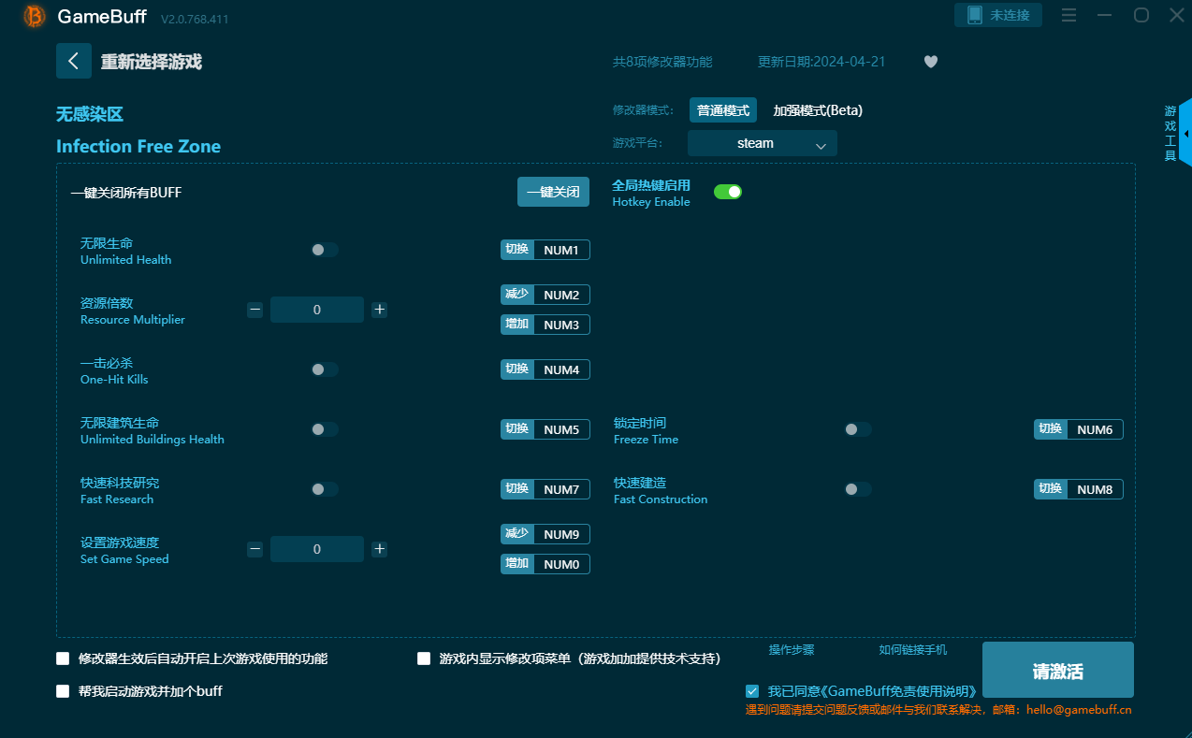
Task: Increase Resource Multiplier with plus button
Action: pos(379,310)
